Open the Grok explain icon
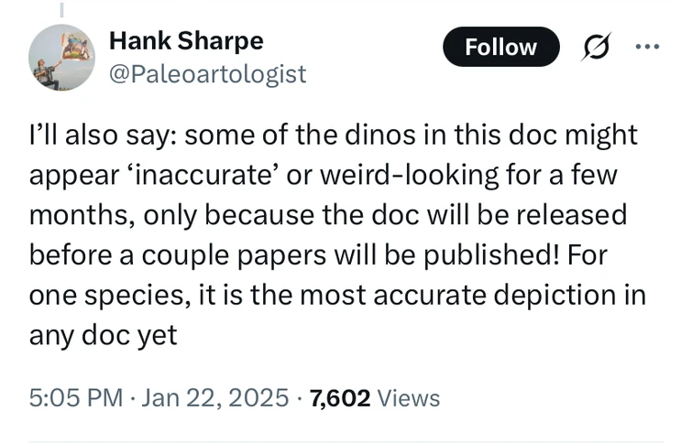Screen dimensions: 692x443 tap(597, 47)
